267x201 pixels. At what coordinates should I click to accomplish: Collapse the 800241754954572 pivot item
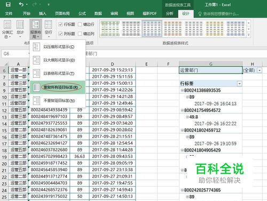tap(182, 110)
